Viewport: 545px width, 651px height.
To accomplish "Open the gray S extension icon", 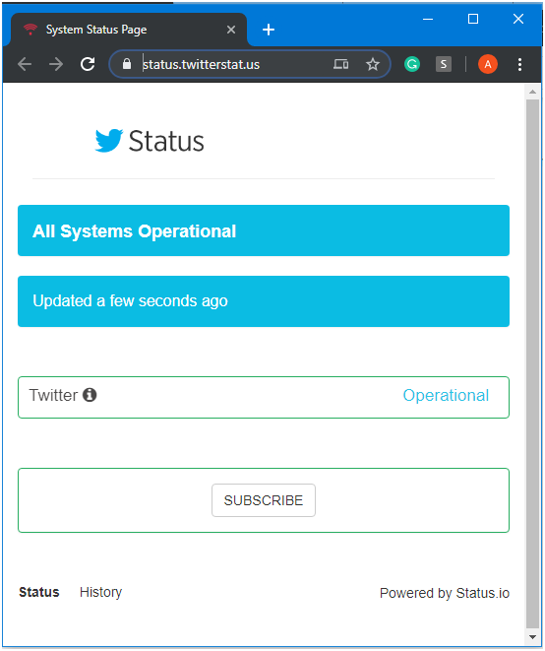I will [x=444, y=64].
